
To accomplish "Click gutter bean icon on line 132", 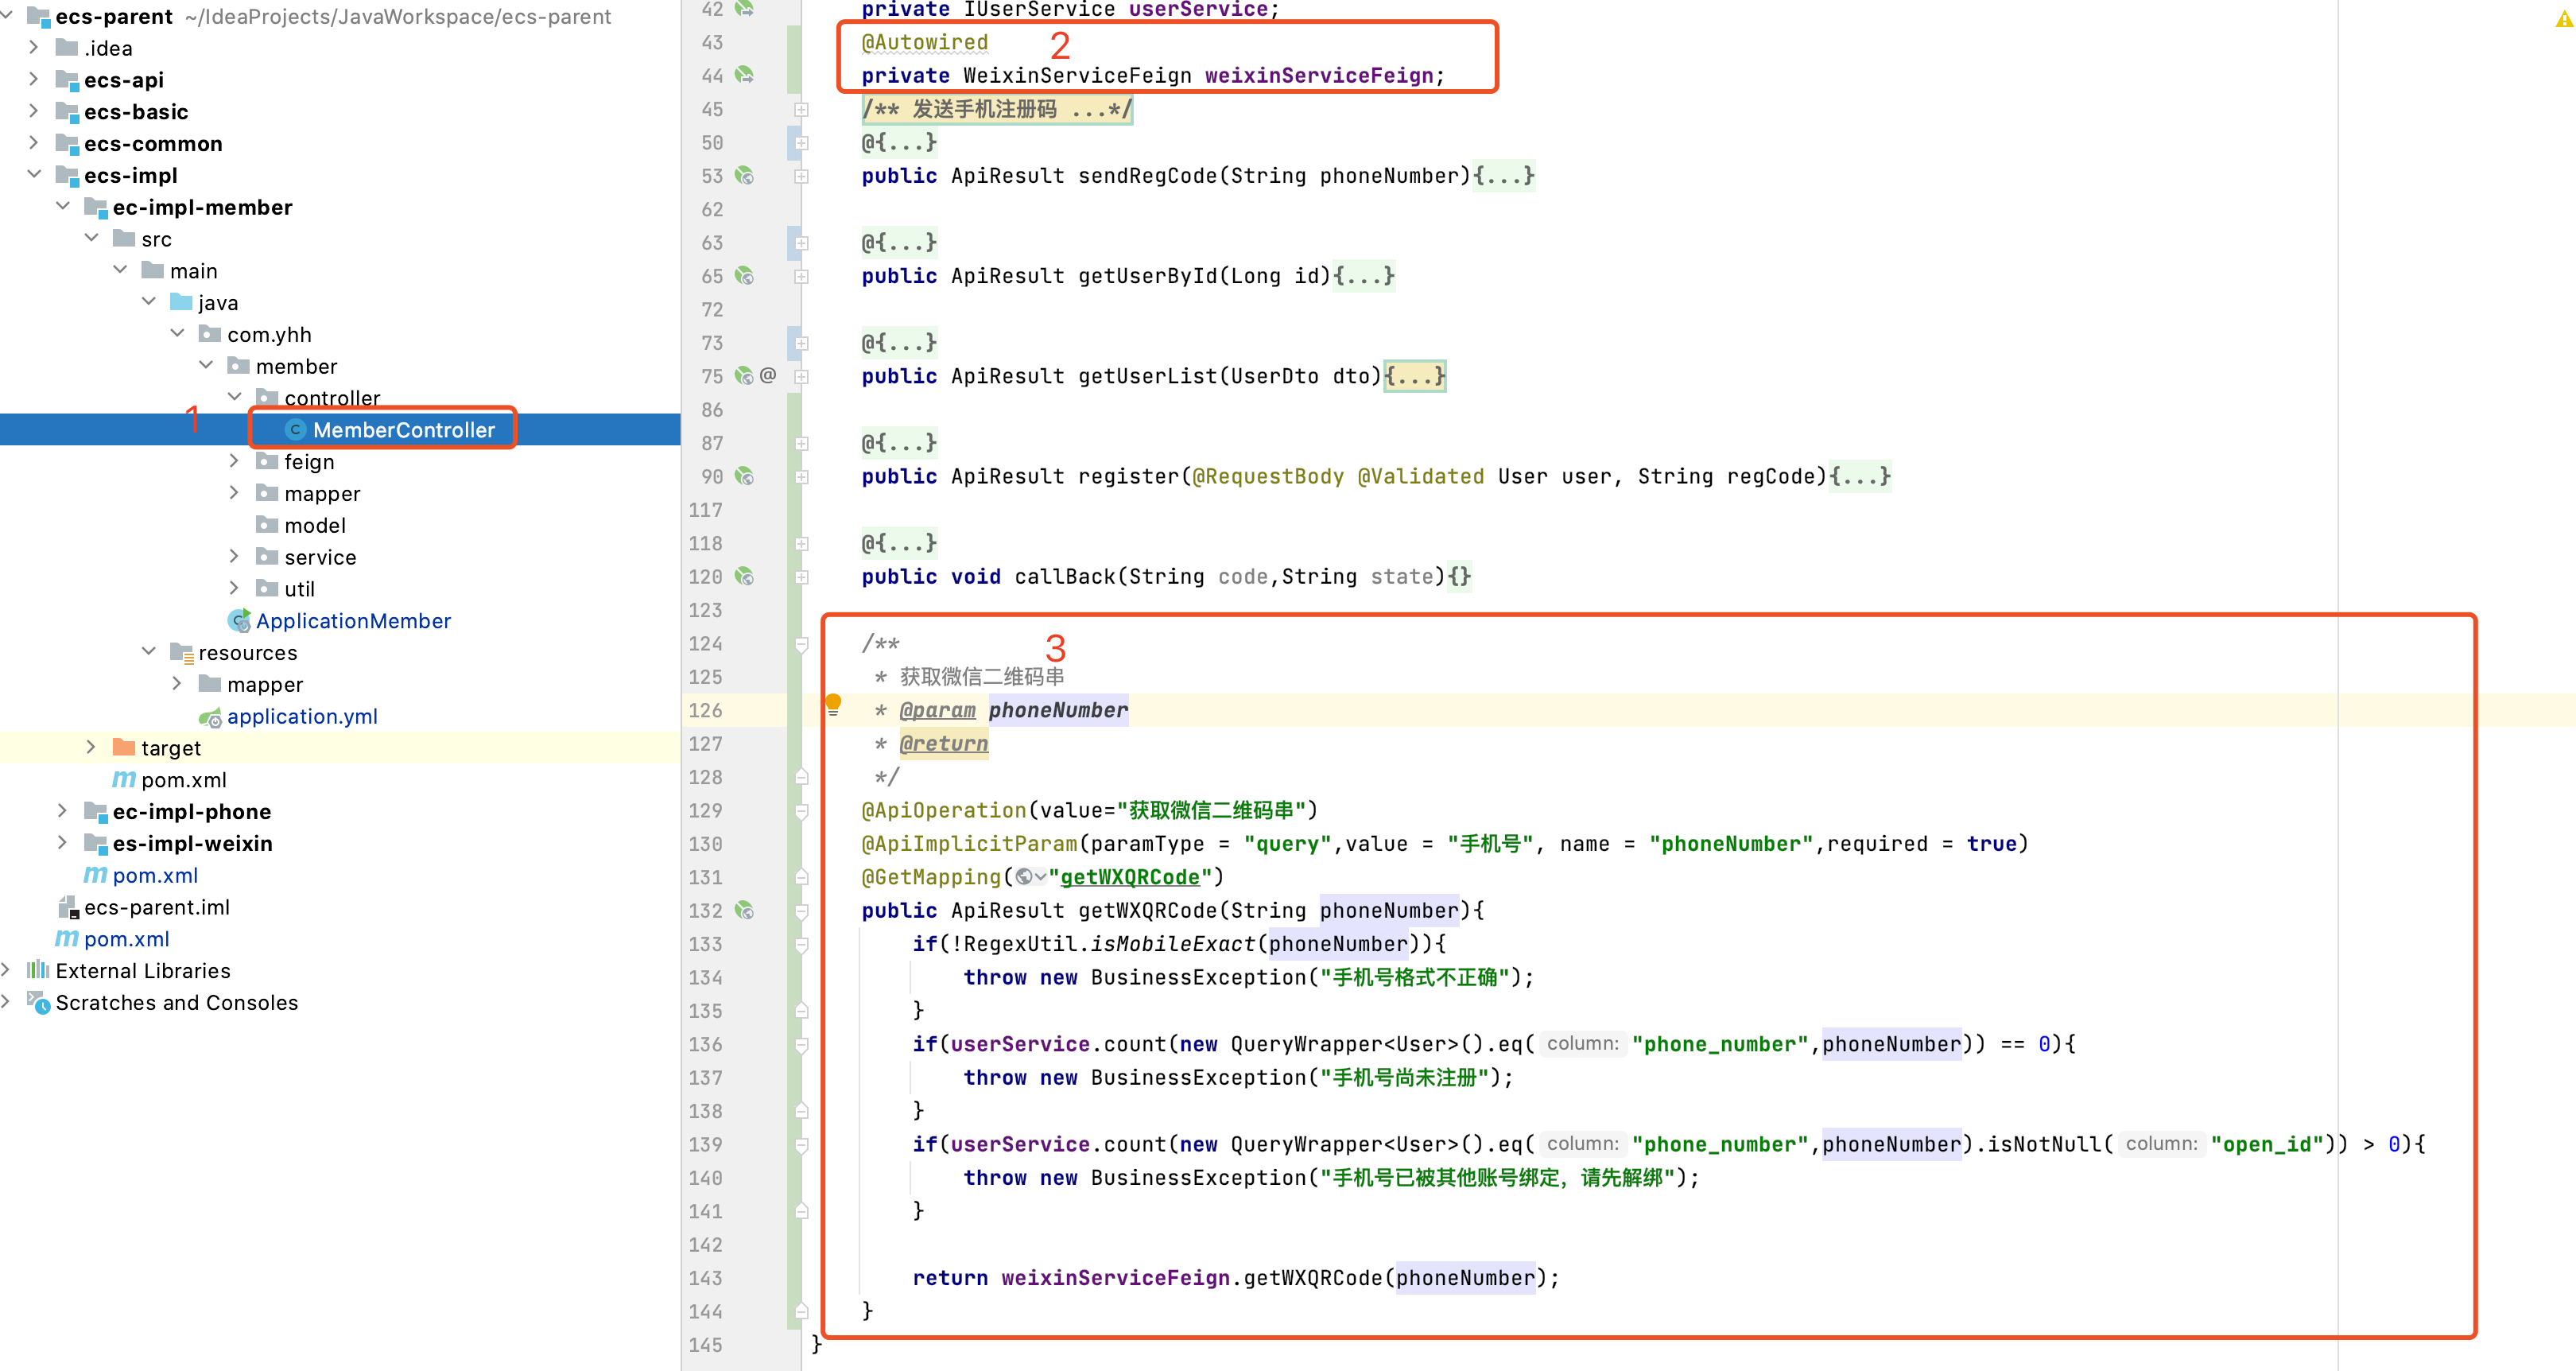I will [x=744, y=910].
